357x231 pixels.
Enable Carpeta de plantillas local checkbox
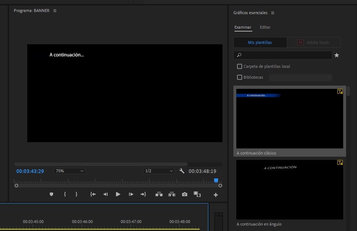point(240,66)
